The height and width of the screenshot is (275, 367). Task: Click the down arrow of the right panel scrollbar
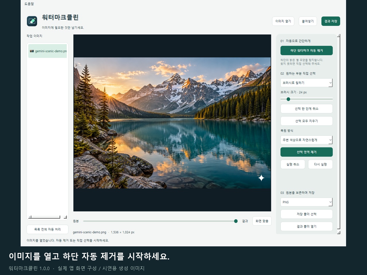[339, 233]
